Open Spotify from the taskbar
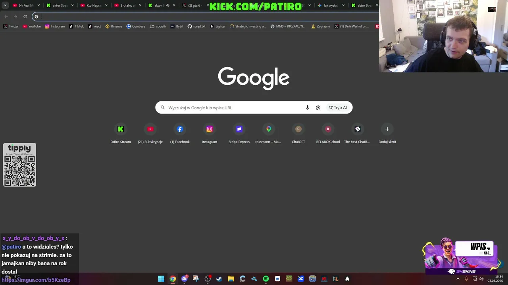 [x=266, y=279]
